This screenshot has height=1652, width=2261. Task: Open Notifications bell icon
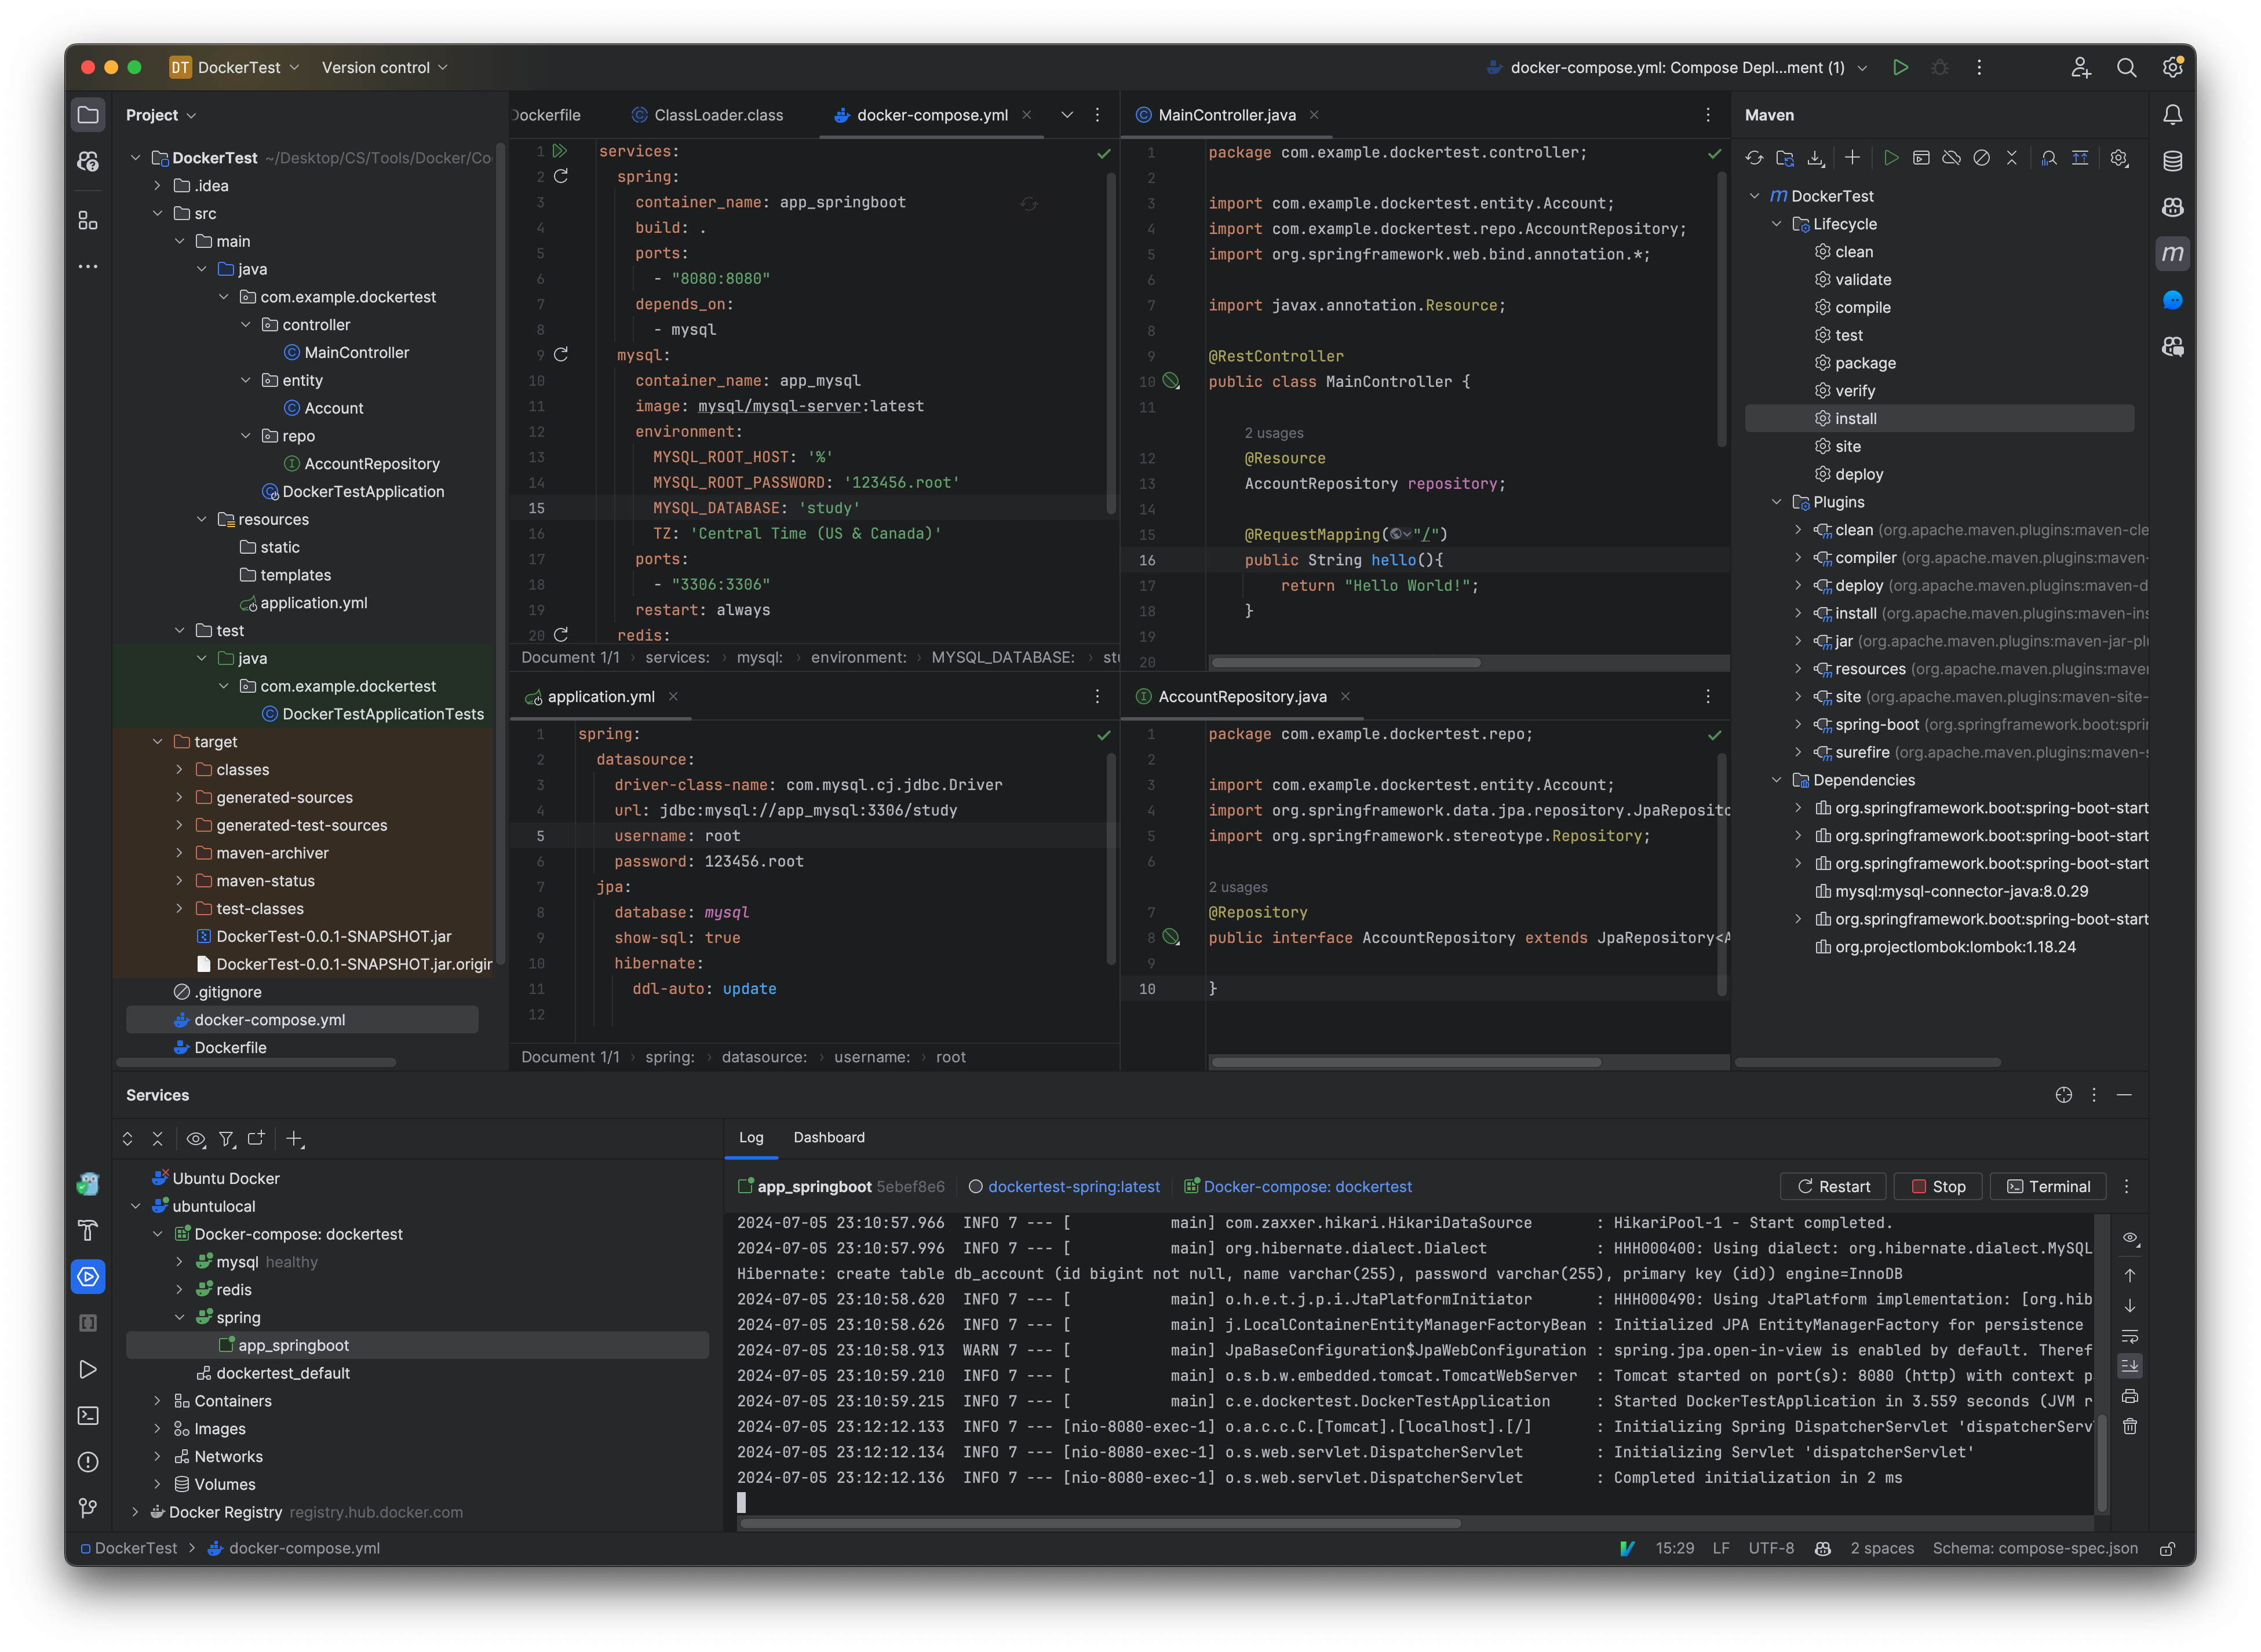(x=2172, y=115)
